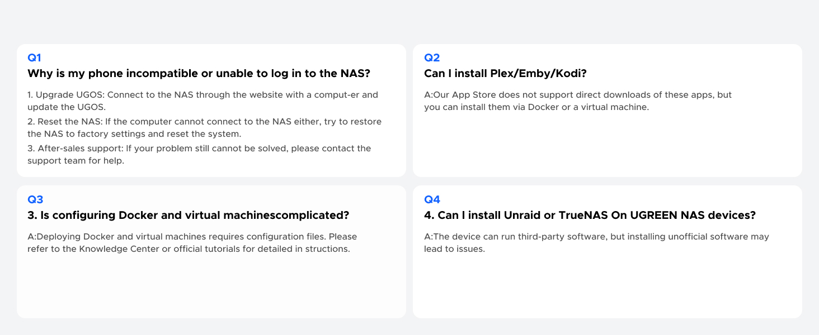Image resolution: width=819 pixels, height=335 pixels.
Task: Click the empty area below the Q3 answer
Action: (x=211, y=288)
